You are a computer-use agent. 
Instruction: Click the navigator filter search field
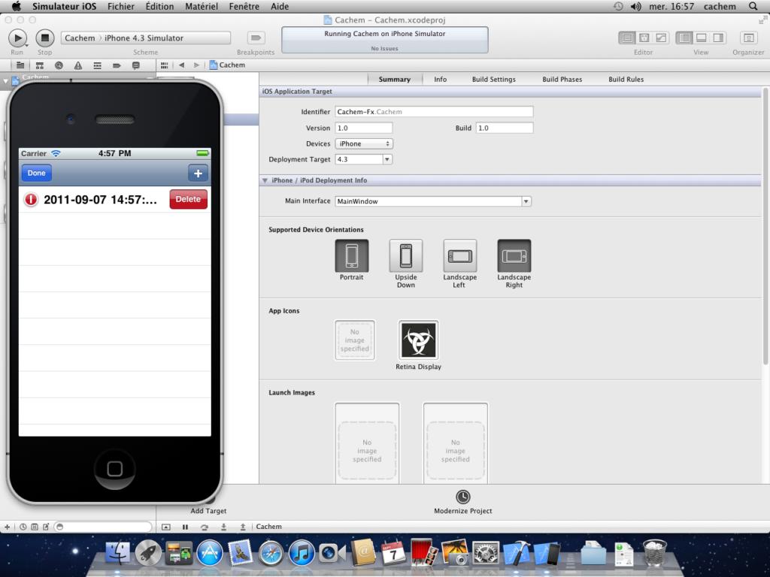102,527
